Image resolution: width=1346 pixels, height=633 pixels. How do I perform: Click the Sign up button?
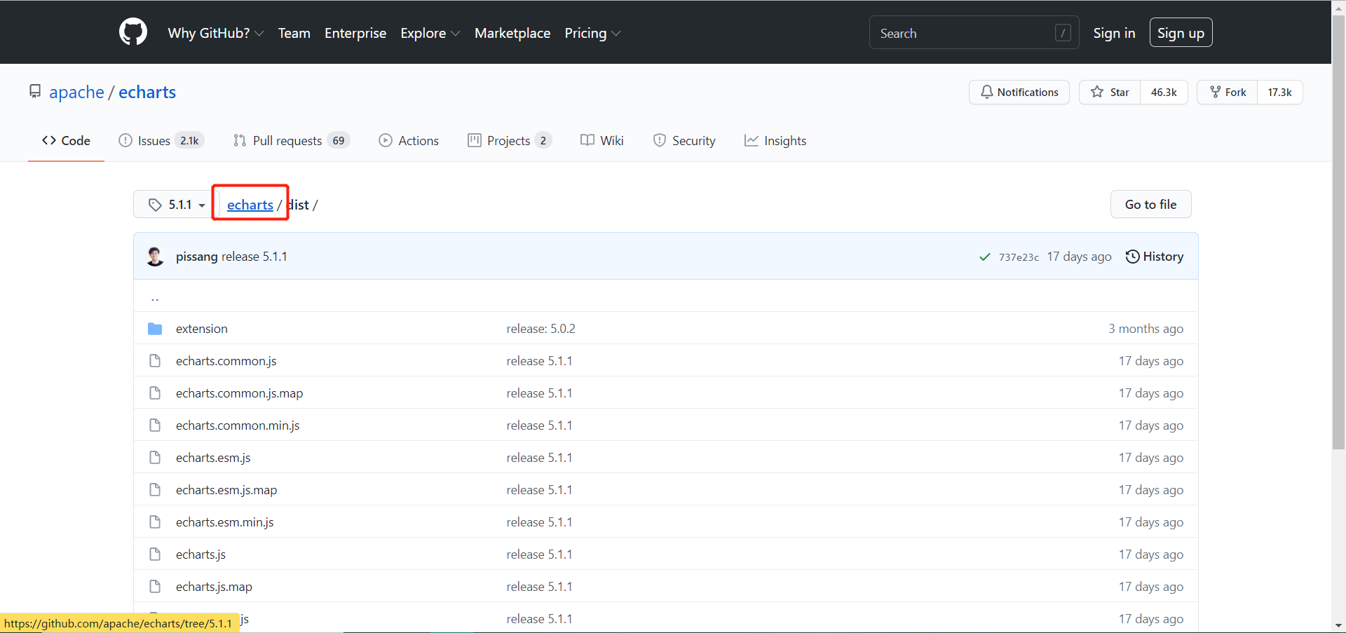(1181, 32)
